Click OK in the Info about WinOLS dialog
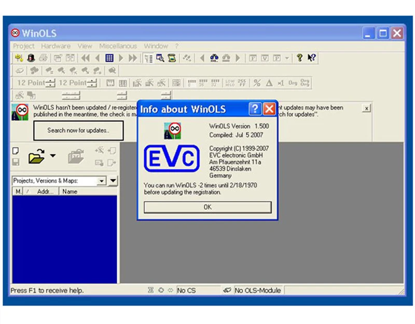Image resolution: width=415 pixels, height=324 pixels. 208,207
